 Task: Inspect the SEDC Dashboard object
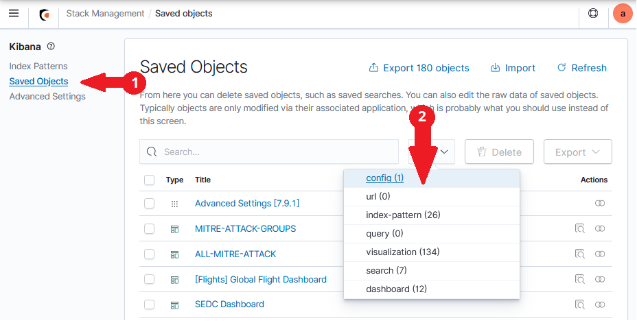point(580,304)
